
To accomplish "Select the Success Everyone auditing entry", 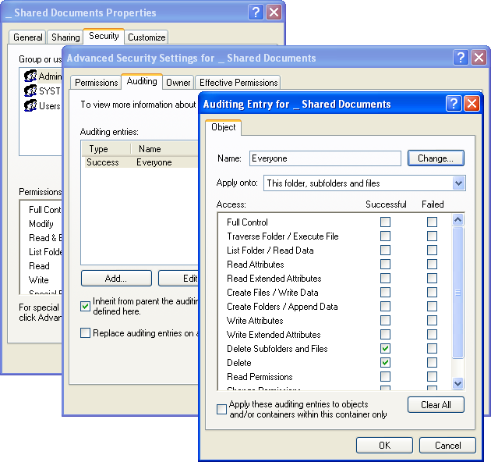I will click(x=141, y=162).
